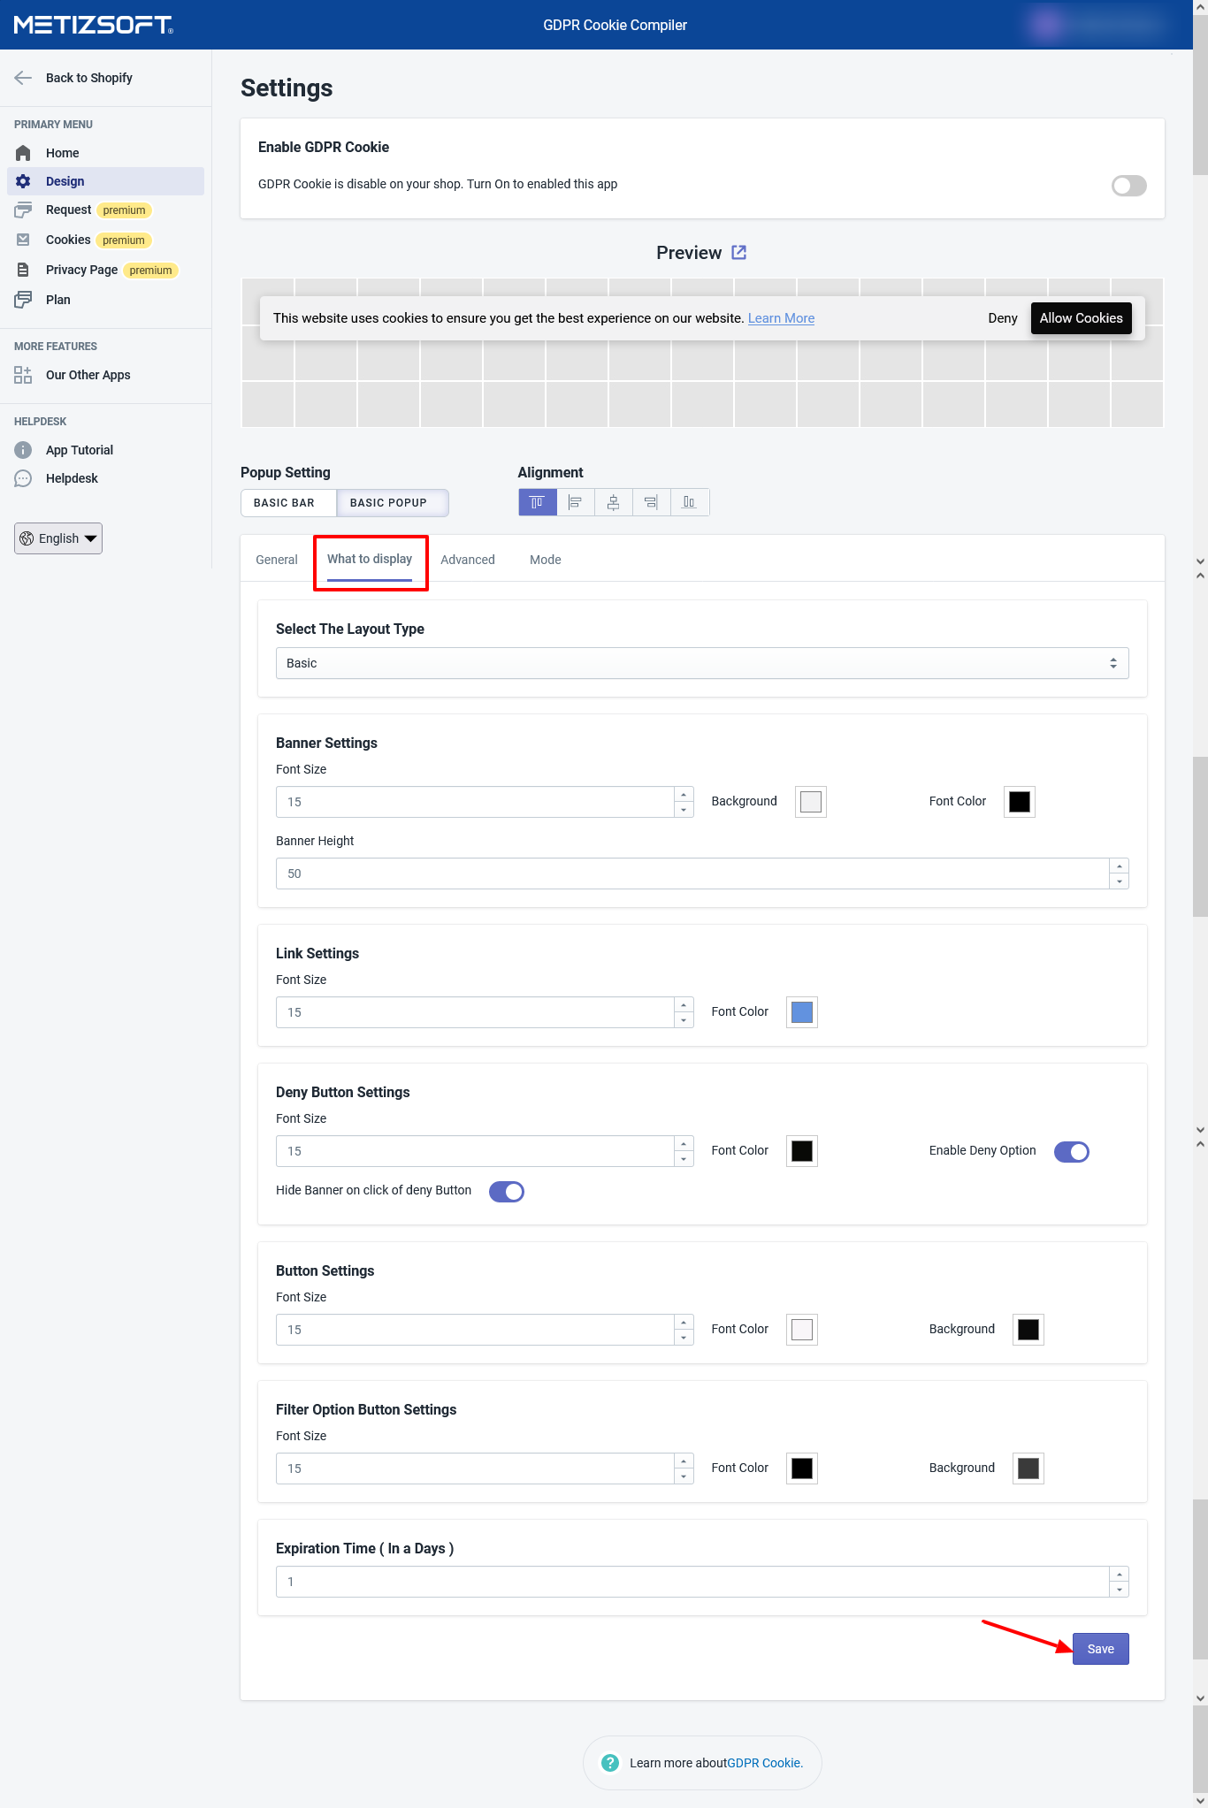Select the Basic Bar popup option
Screen dimensions: 1208x1808
click(x=285, y=503)
